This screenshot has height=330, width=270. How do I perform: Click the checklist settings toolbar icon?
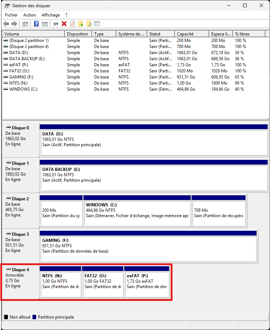[97, 24]
